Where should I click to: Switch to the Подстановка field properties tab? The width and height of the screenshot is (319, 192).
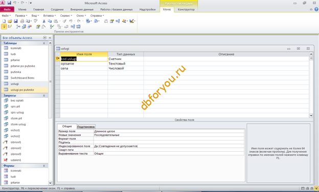[x=86, y=127]
